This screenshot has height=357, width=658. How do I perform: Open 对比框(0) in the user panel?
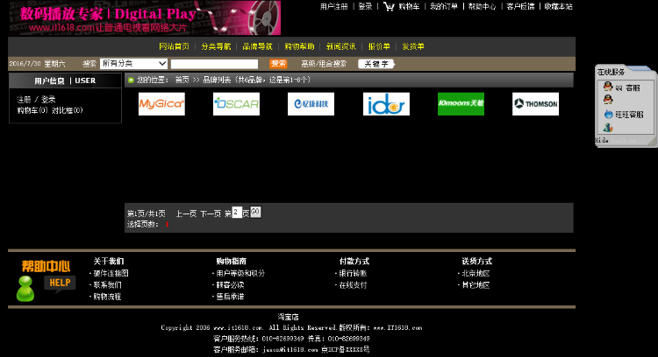tap(68, 110)
